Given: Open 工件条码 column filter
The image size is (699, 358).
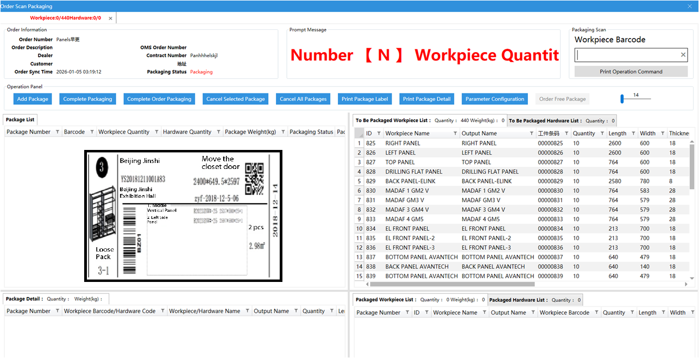Looking at the screenshot, I should coord(566,134).
